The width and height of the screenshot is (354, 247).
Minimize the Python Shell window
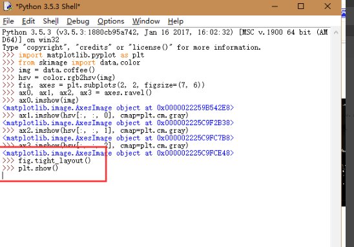tap(275, 6)
